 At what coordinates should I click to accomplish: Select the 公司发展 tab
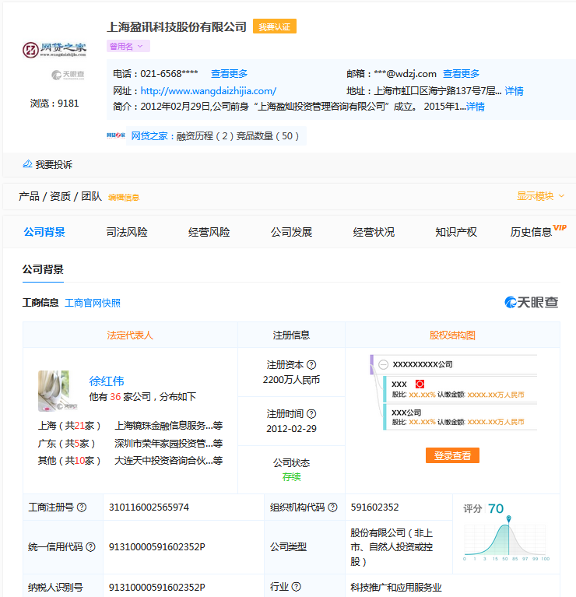[x=292, y=232]
